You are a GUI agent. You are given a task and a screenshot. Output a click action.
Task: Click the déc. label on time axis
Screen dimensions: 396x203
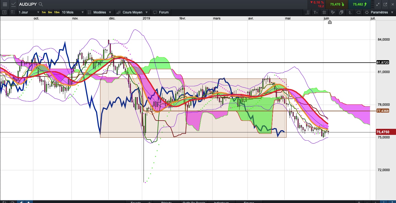112,18
